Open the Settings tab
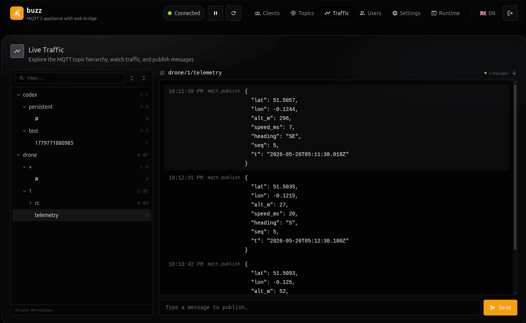 [406, 13]
